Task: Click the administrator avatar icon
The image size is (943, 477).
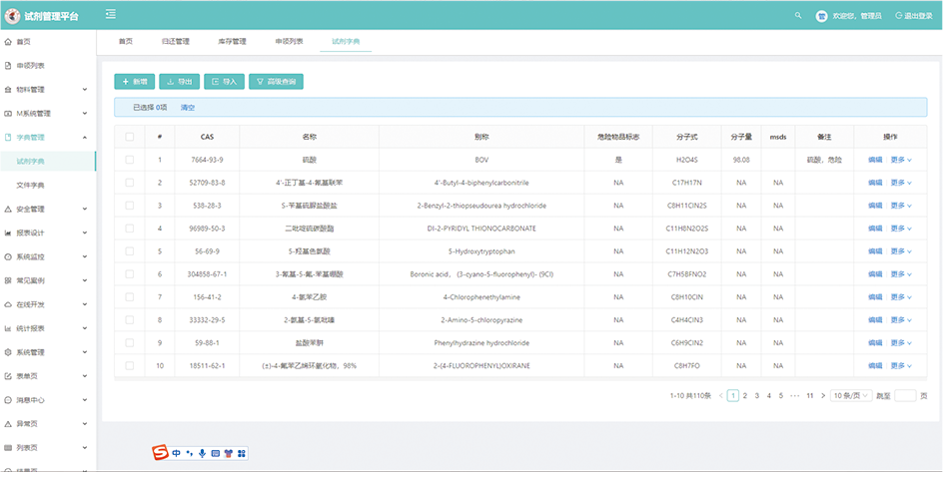Action: [821, 15]
